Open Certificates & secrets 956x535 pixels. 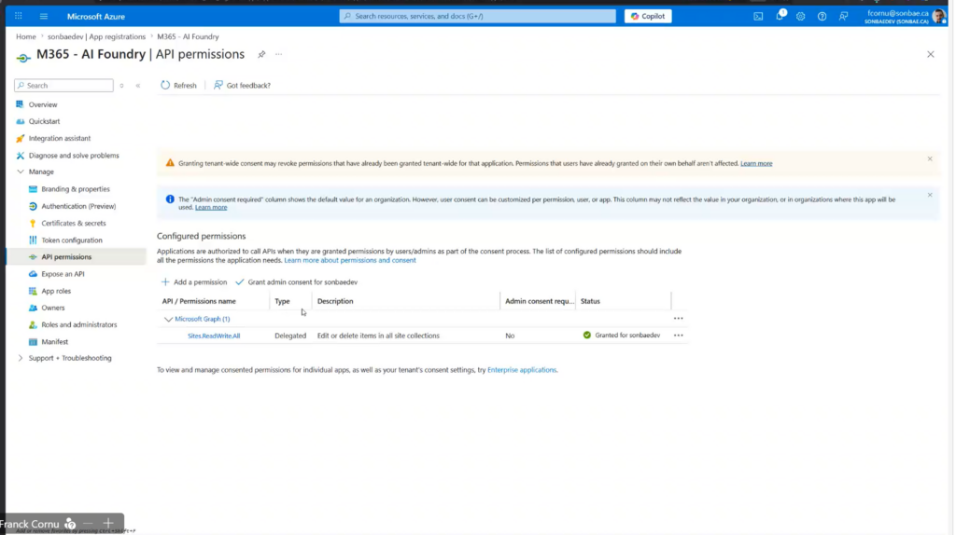pyautogui.click(x=73, y=224)
